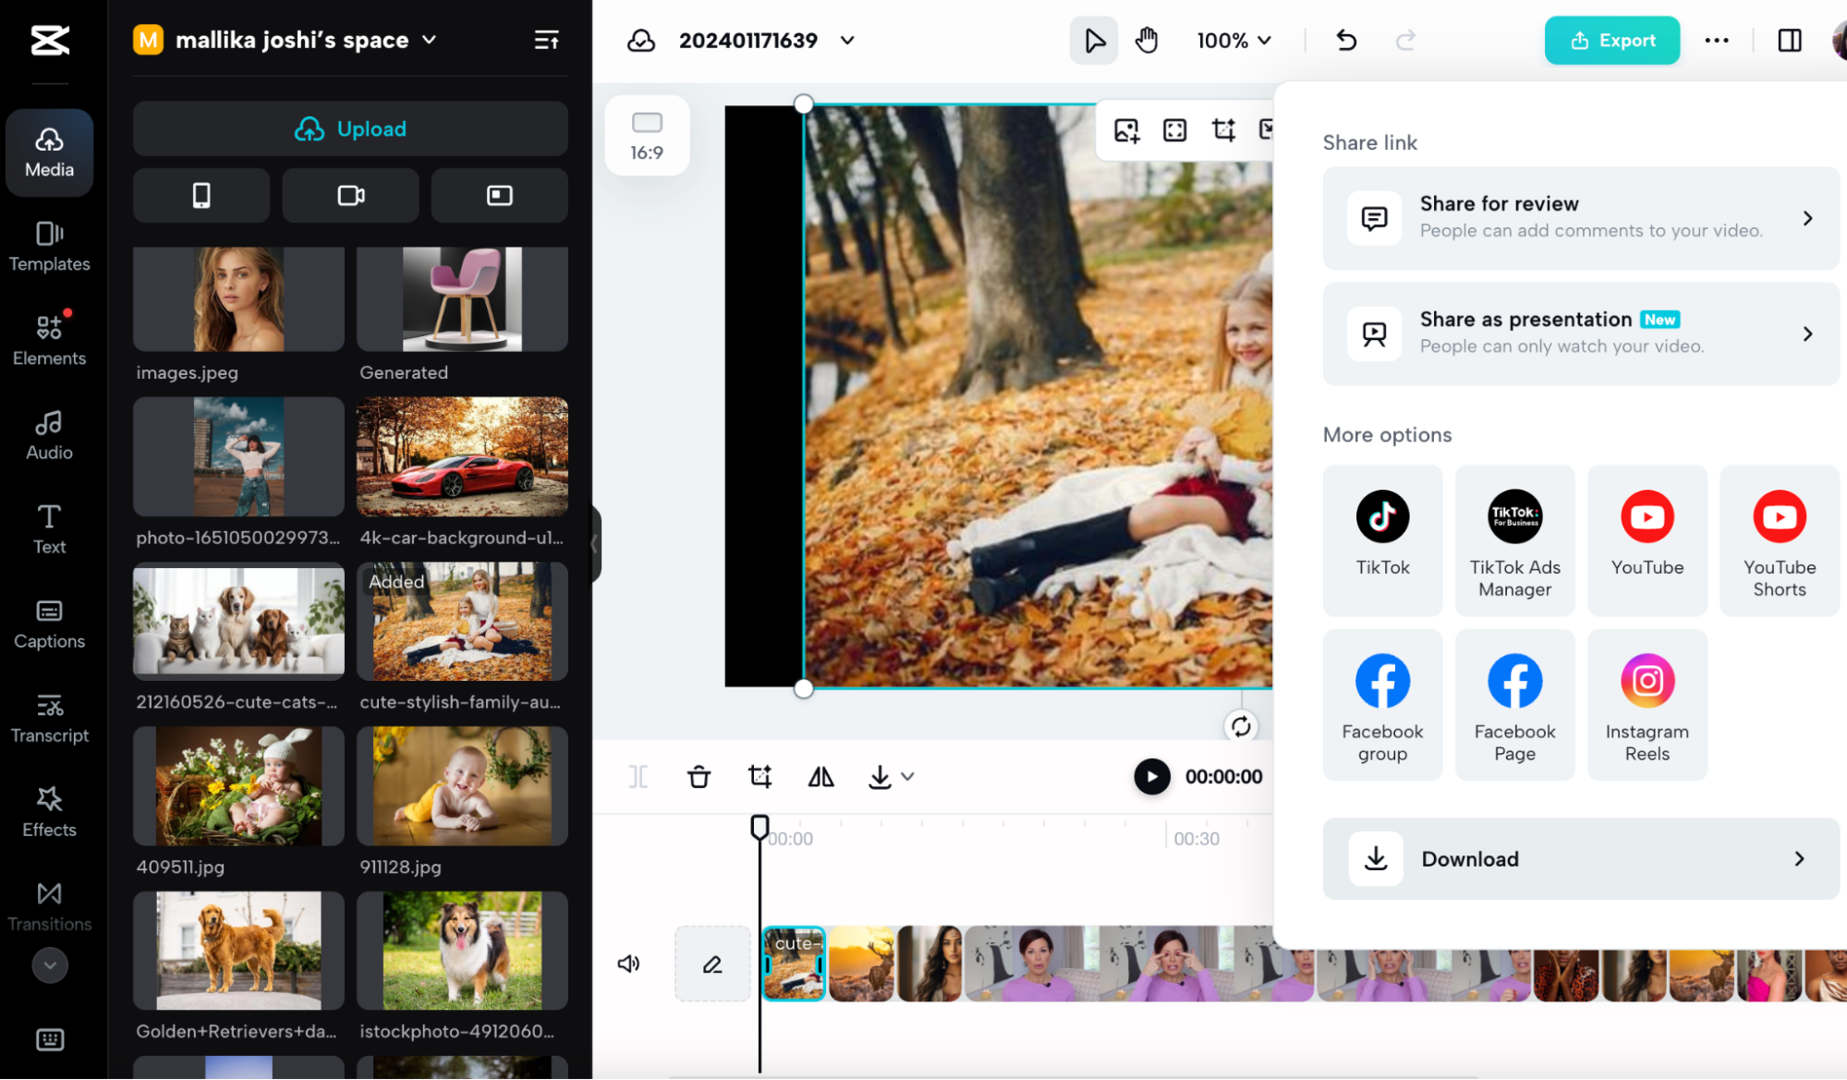This screenshot has height=1080, width=1847.
Task: Open the Elements sidebar panel
Action: click(49, 339)
